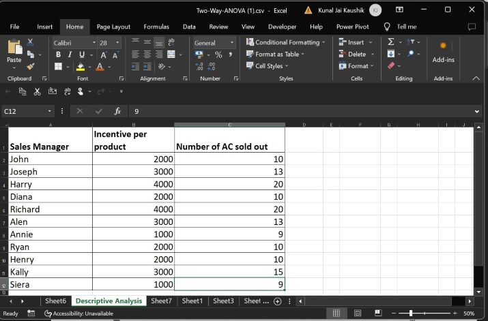488x321 pixels.
Task: Open the Formulas ribbon tab
Action: pos(156,27)
